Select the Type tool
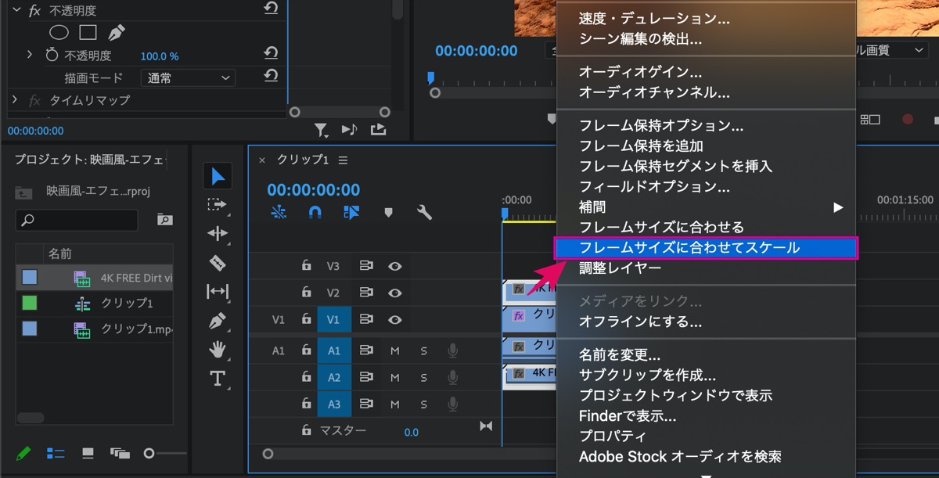The width and height of the screenshot is (939, 478). [218, 379]
